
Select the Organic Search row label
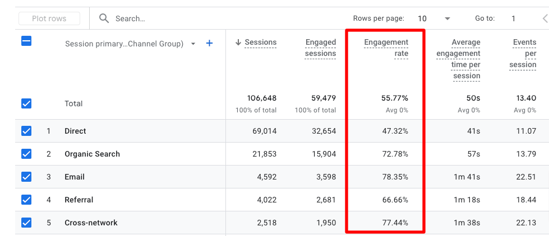pos(92,154)
